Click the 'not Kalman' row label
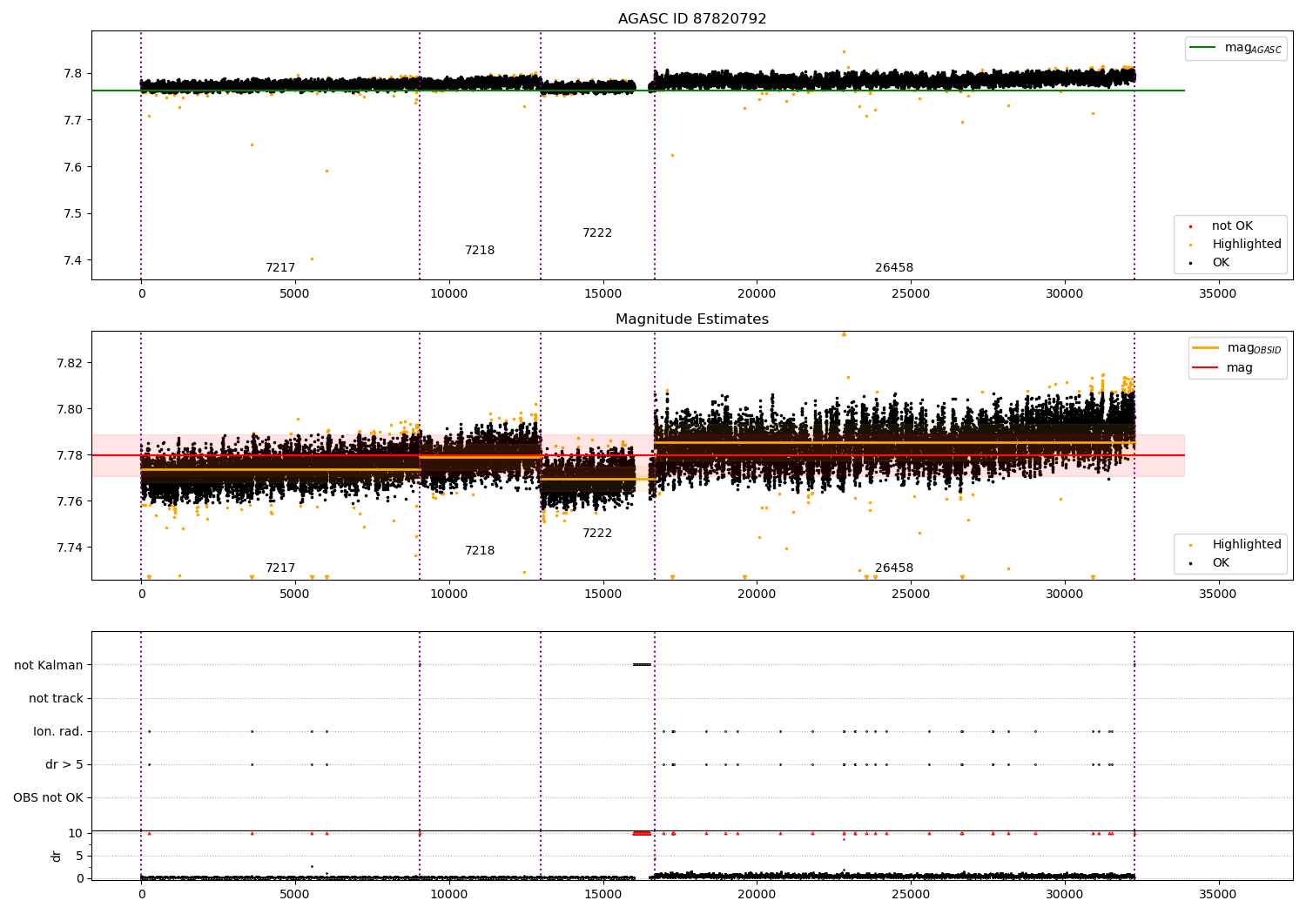Viewport: 1306px width, 914px height. (x=49, y=666)
